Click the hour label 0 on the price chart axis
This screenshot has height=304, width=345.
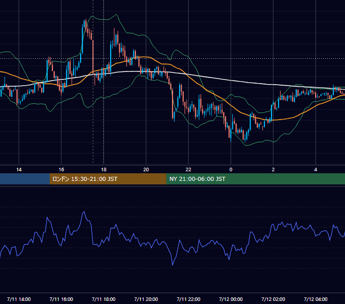[x=231, y=170]
